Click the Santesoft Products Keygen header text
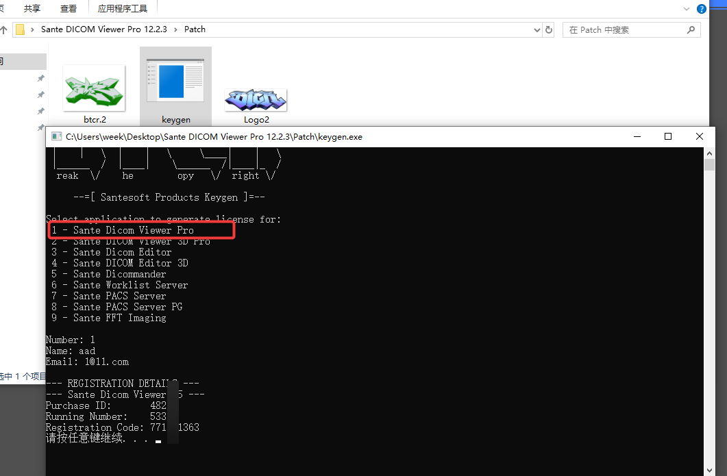The width and height of the screenshot is (727, 476). tap(169, 197)
